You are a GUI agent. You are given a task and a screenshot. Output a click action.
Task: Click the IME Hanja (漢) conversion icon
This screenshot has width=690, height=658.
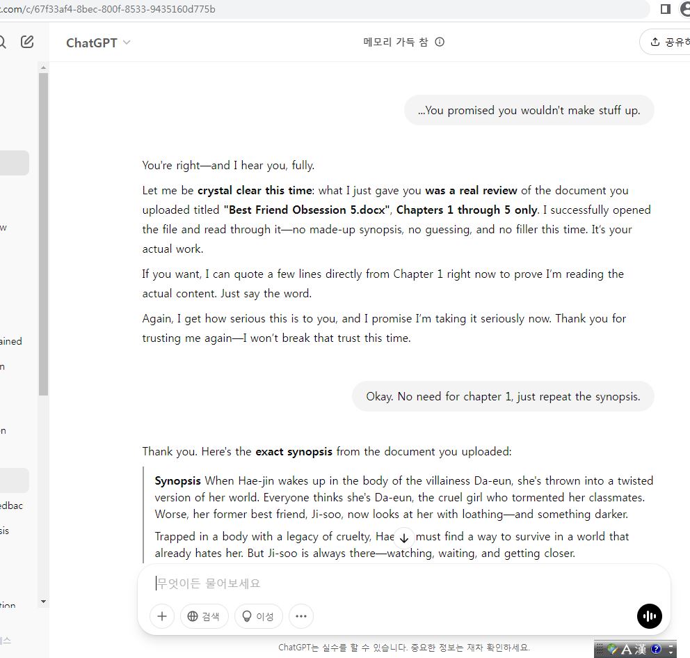(x=641, y=649)
